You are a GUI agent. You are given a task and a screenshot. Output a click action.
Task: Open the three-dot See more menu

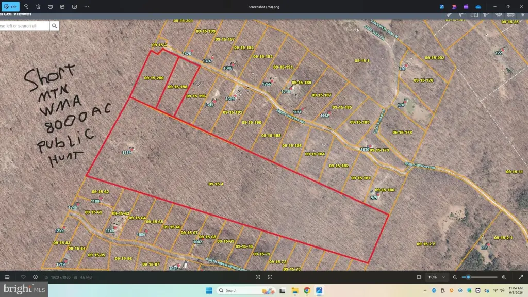[x=87, y=6]
